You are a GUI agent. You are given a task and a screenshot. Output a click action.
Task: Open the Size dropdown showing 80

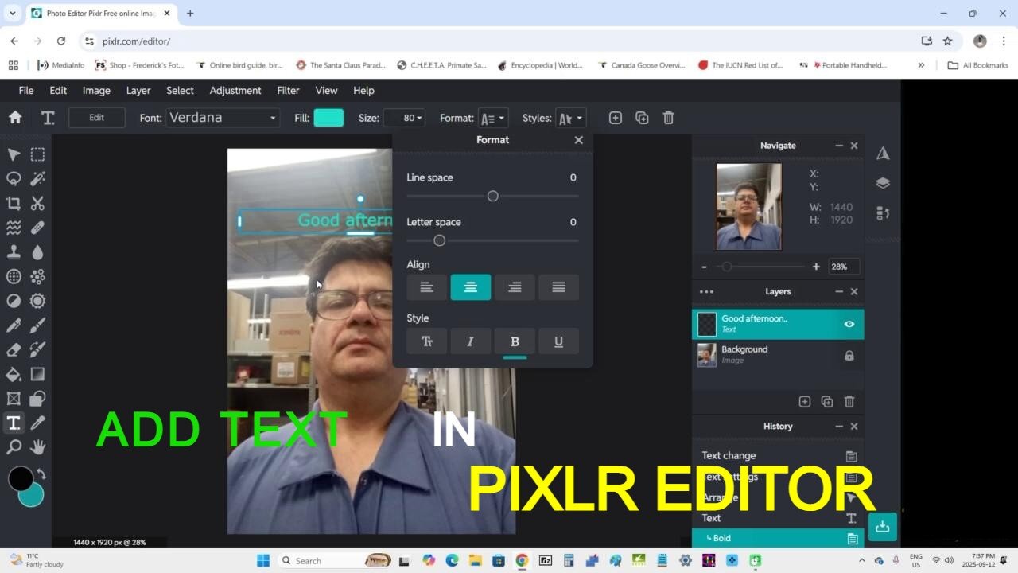click(404, 118)
